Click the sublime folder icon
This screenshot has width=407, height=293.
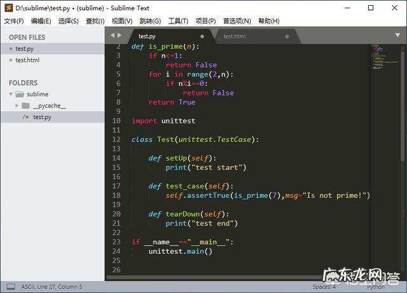[20, 94]
